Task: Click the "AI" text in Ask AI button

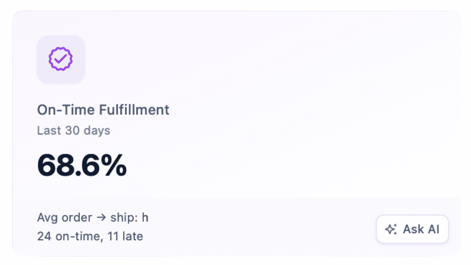Action: 434,229
